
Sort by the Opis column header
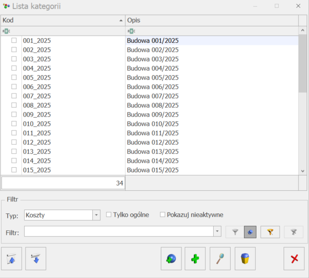pyautogui.click(x=212, y=20)
